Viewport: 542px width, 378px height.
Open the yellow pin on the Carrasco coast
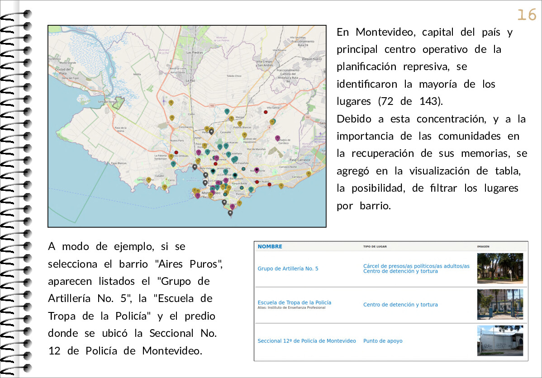tap(309, 174)
